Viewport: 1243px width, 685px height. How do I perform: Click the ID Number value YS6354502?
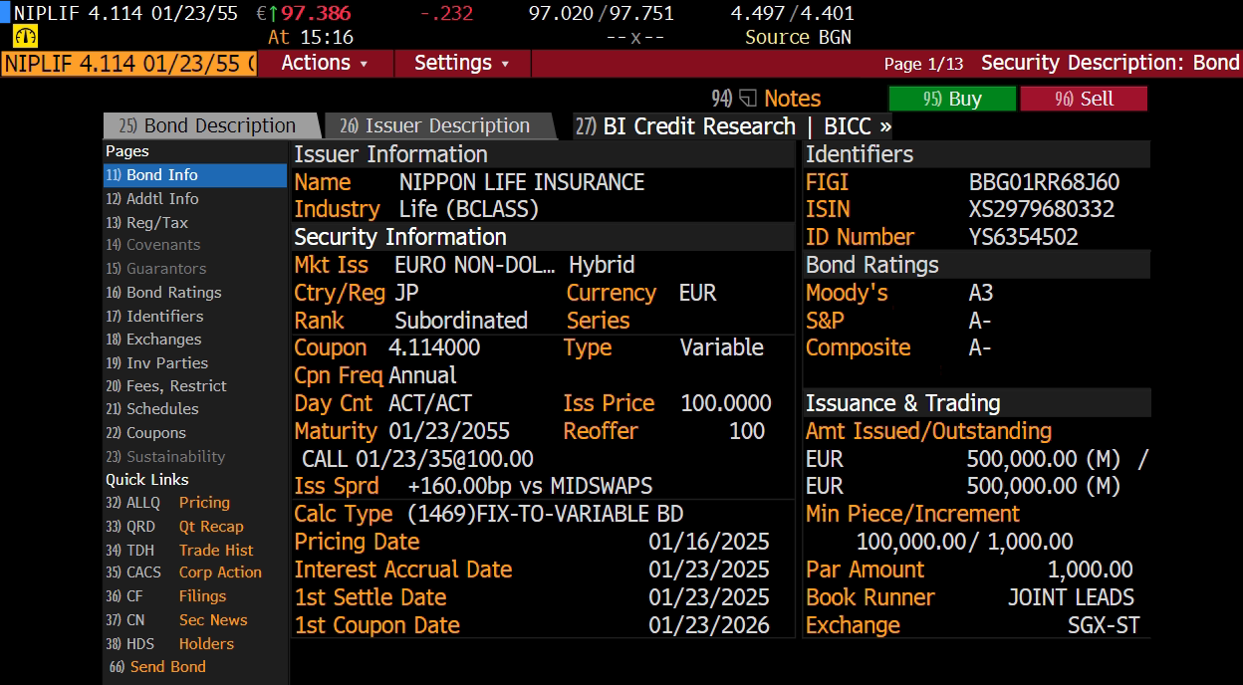point(1024,237)
